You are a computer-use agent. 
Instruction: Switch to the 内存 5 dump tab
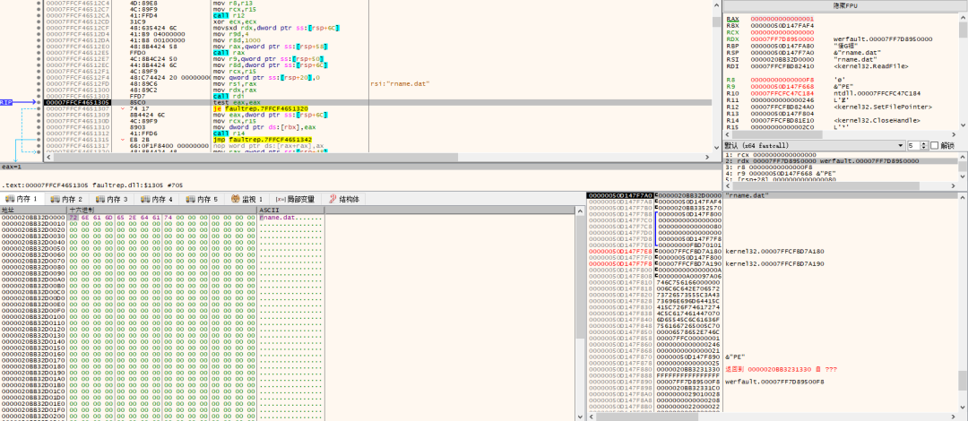coord(203,200)
